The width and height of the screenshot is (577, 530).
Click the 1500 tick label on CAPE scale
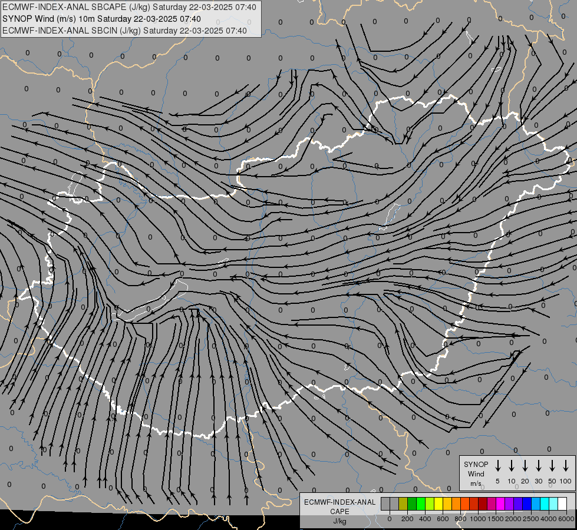pyautogui.click(x=496, y=519)
